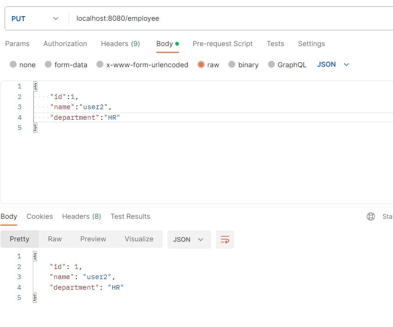Viewport: 393px width, 327px height.
Task: Switch response view to Preview
Action: pyautogui.click(x=93, y=239)
